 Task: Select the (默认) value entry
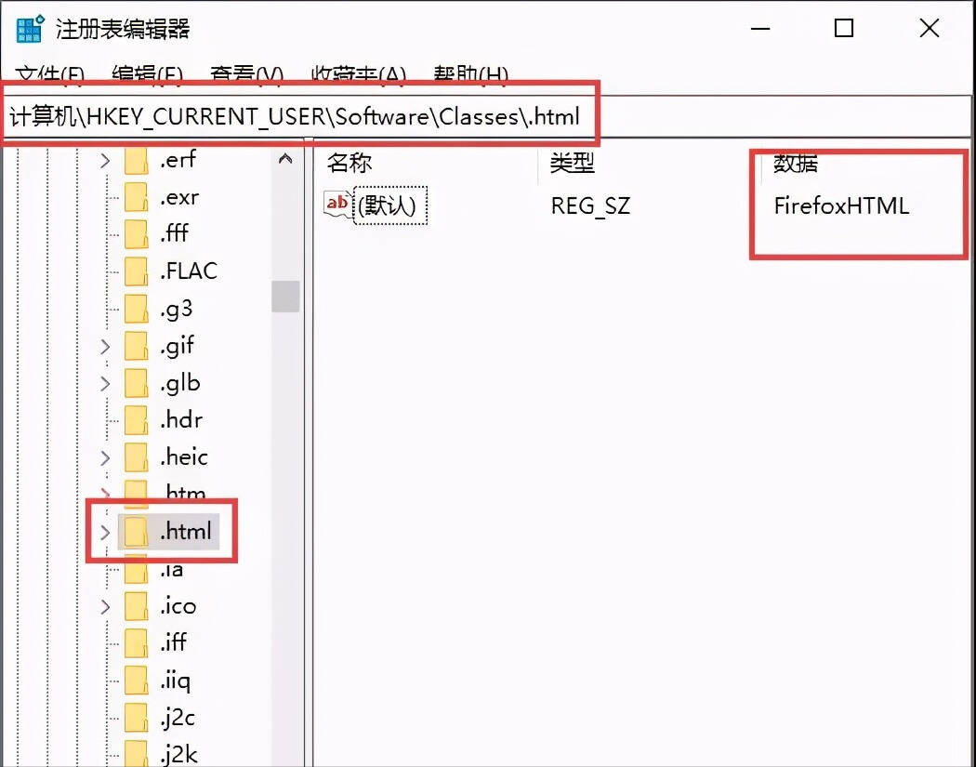(x=390, y=205)
